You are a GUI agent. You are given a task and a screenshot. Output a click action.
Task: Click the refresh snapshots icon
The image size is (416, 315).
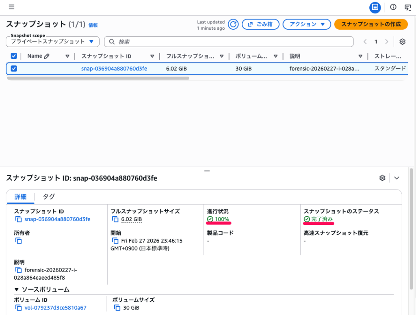(233, 24)
